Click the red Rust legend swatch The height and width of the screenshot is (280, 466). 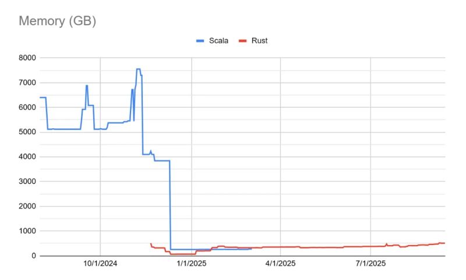coord(243,41)
